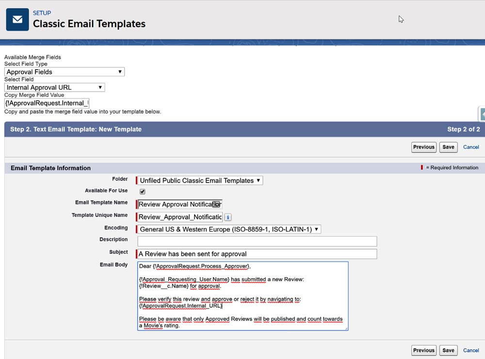The image size is (485, 359).
Task: Click the 'Available Merge Fields' label
Action: (32, 57)
